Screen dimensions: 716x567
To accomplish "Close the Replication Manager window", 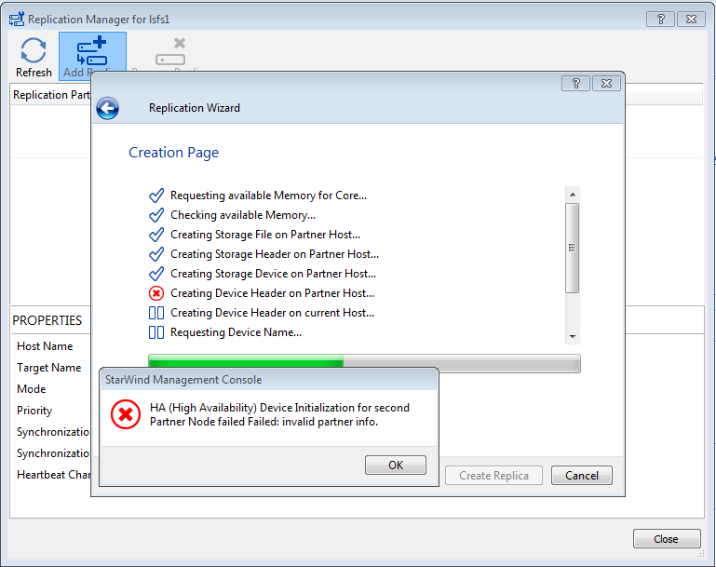I will pos(692,20).
